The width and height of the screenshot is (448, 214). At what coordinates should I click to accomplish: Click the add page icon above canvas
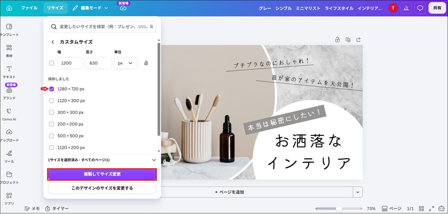coord(359,40)
